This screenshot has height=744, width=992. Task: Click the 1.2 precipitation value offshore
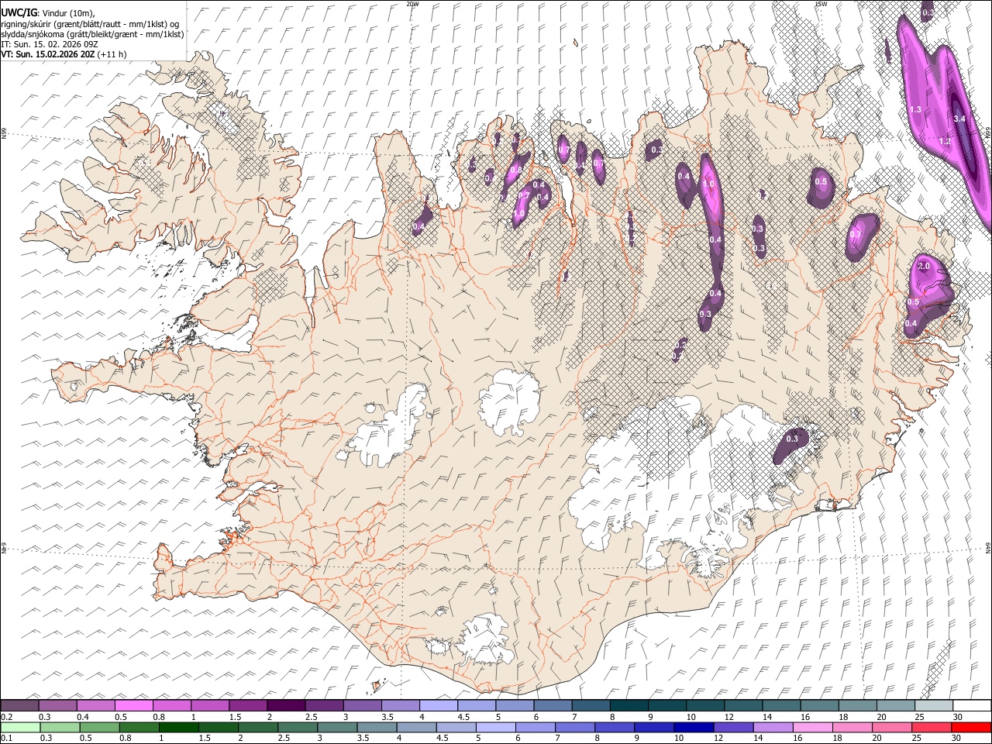click(945, 142)
